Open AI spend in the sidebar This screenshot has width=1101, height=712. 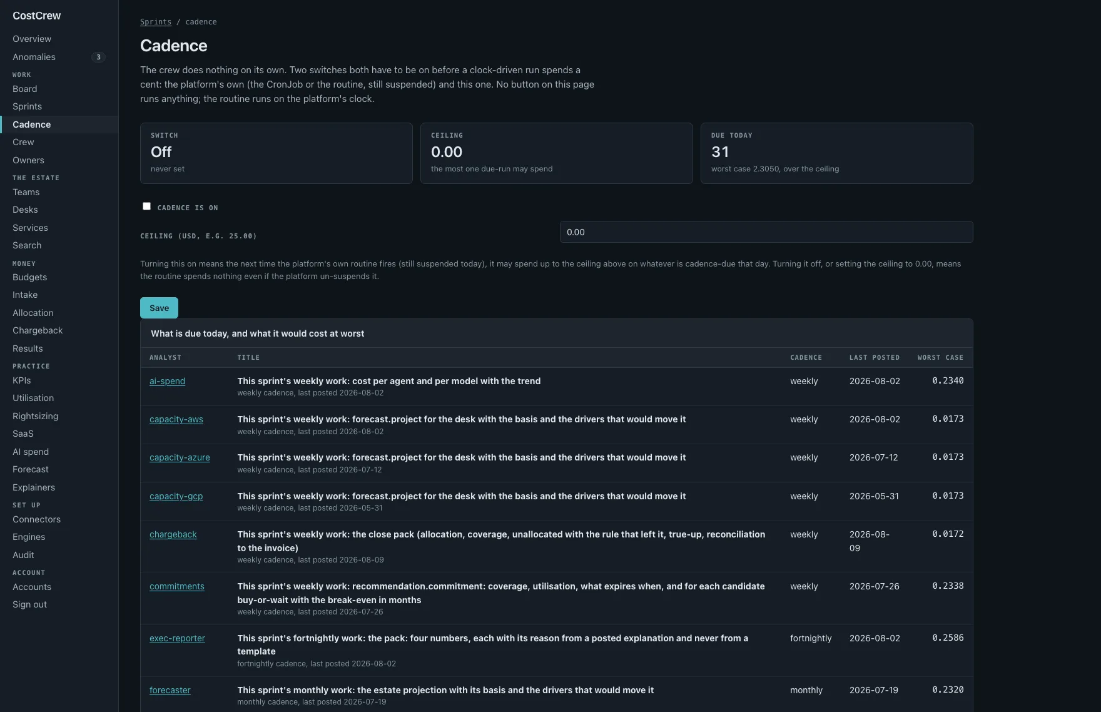click(59, 452)
